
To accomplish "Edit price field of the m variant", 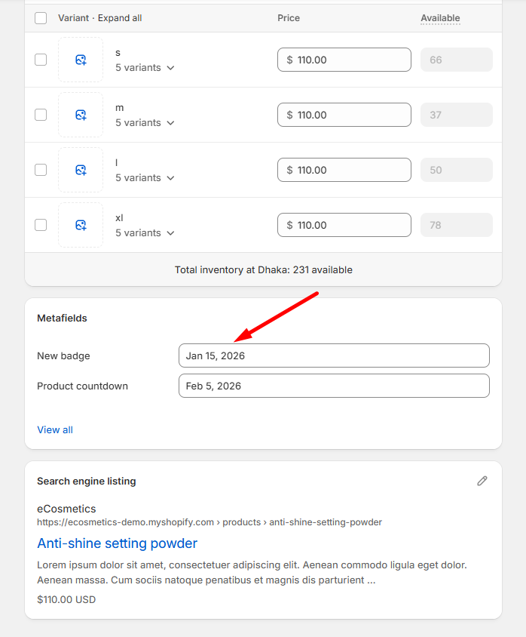I will point(344,115).
